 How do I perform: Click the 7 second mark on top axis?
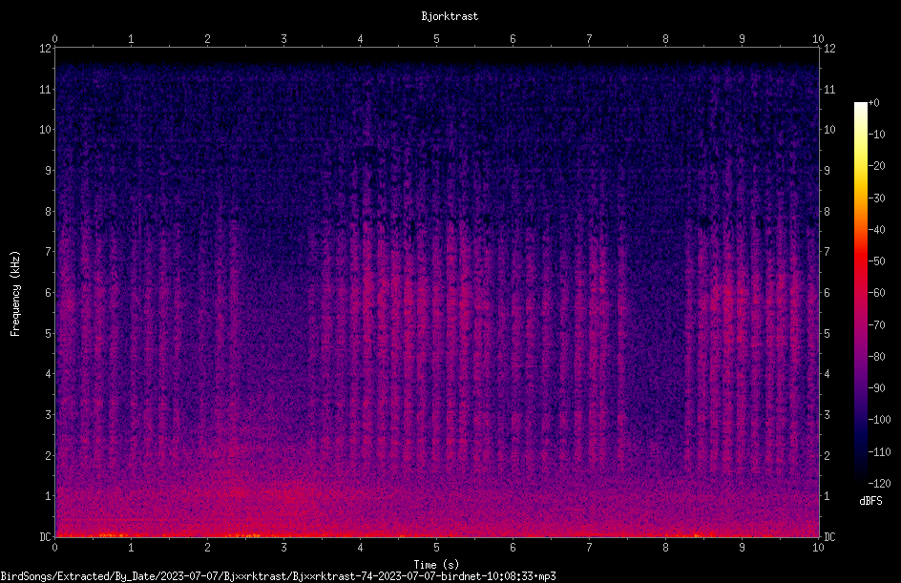click(589, 39)
